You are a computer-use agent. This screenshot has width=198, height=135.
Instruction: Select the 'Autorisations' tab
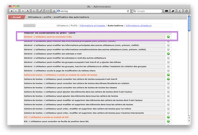pos(115,25)
